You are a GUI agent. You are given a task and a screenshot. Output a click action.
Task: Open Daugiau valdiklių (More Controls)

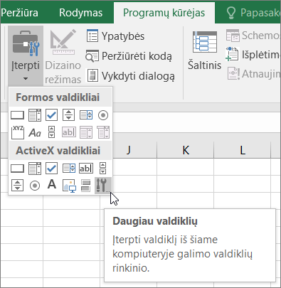click(103, 186)
